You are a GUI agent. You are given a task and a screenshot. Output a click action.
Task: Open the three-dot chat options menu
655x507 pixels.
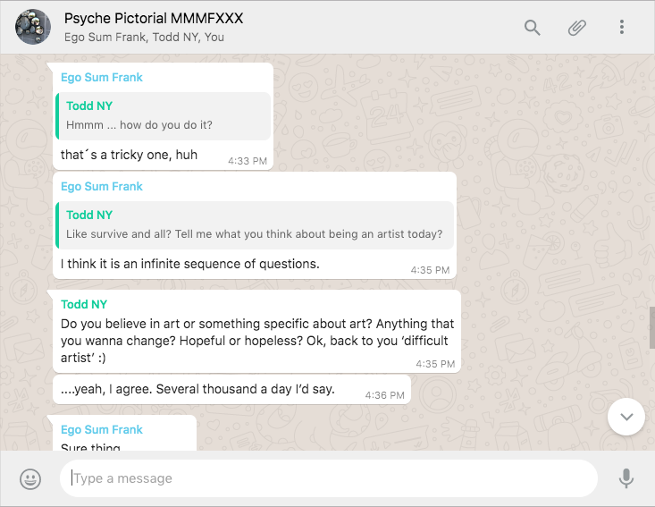[x=622, y=28]
